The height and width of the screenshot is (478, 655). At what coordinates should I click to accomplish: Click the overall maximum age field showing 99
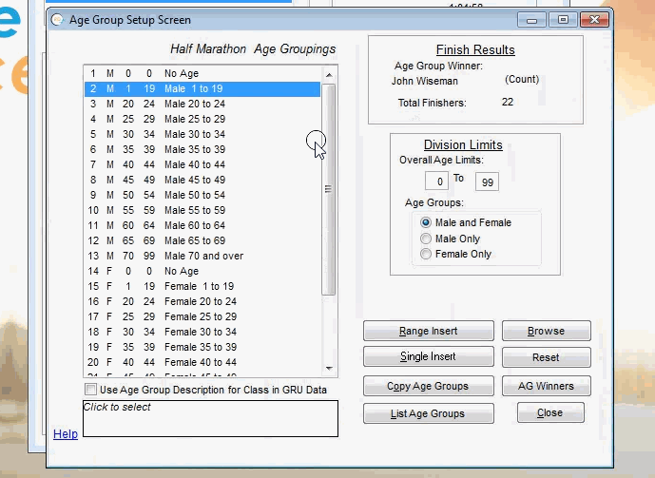(x=487, y=182)
